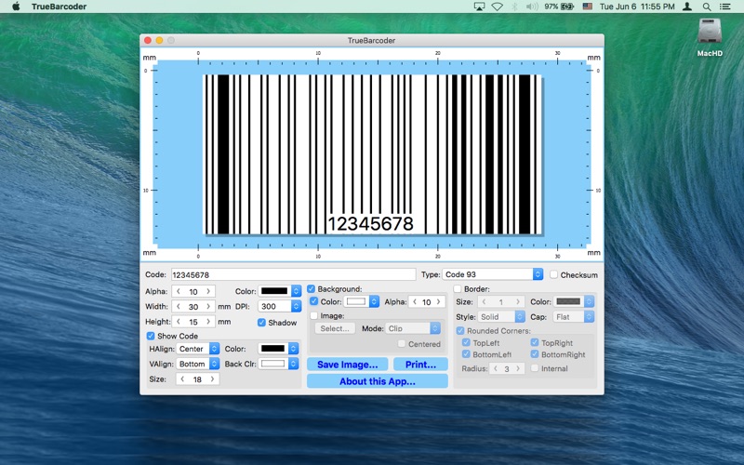Image resolution: width=744 pixels, height=465 pixels.
Task: Enable the Checksum checkbox
Action: click(x=553, y=274)
